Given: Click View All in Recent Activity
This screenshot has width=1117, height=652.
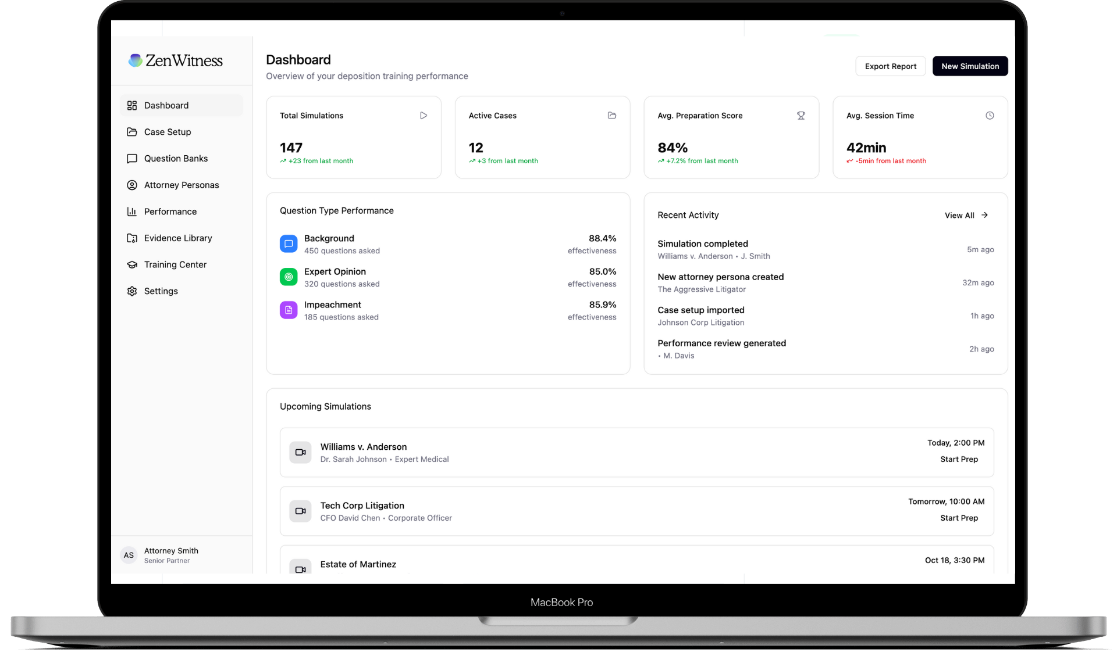Looking at the screenshot, I should 966,215.
